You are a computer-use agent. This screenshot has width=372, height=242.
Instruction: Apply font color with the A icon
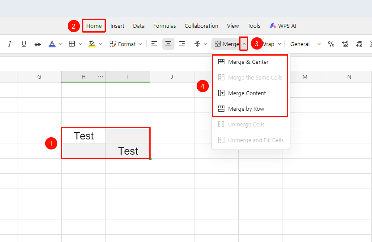pyautogui.click(x=52, y=44)
